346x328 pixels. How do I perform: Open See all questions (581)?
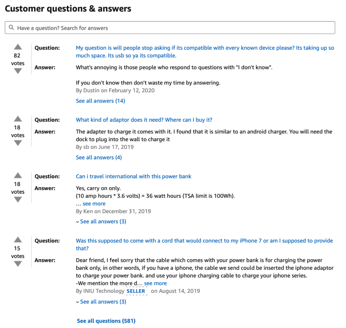106,321
